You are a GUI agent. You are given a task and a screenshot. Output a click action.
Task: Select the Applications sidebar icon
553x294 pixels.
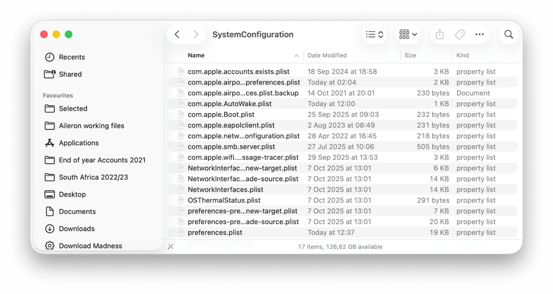coord(50,143)
